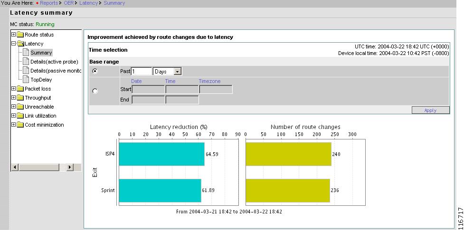Image resolution: width=464 pixels, height=230 pixels.
Task: Click the Sprint route changes bar
Action: (x=288, y=190)
